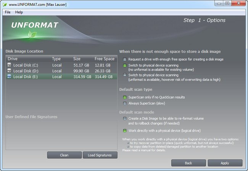
Task: Click the Default scan type heading
Action: pyautogui.click(x=136, y=89)
